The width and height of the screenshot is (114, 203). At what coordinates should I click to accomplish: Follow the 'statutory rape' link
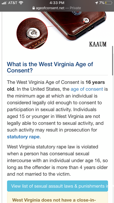pos(23,137)
